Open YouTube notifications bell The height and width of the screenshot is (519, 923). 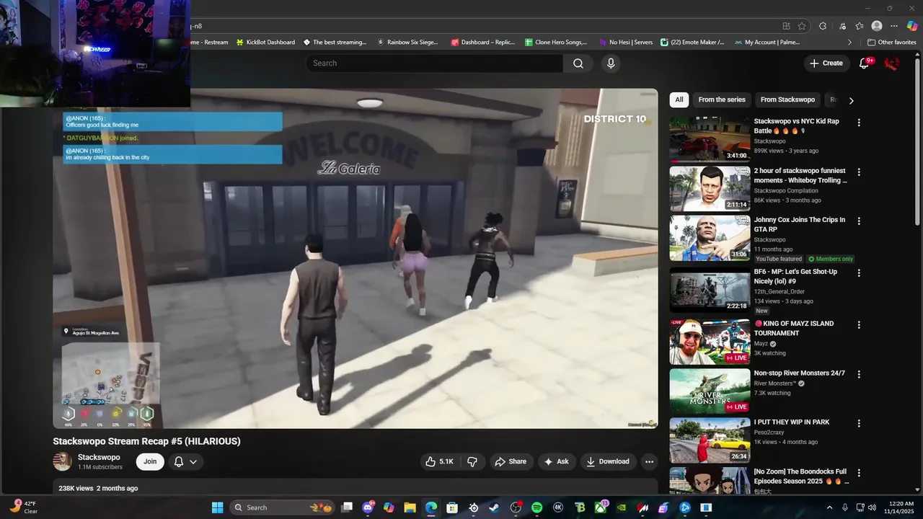point(864,63)
